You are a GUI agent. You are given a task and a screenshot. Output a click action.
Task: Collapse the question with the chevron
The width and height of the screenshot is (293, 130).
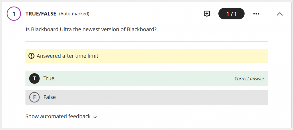pyautogui.click(x=280, y=14)
